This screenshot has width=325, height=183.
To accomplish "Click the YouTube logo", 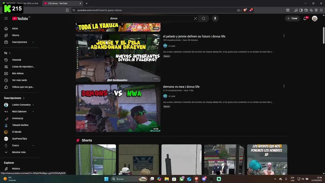I will click(x=20, y=18).
